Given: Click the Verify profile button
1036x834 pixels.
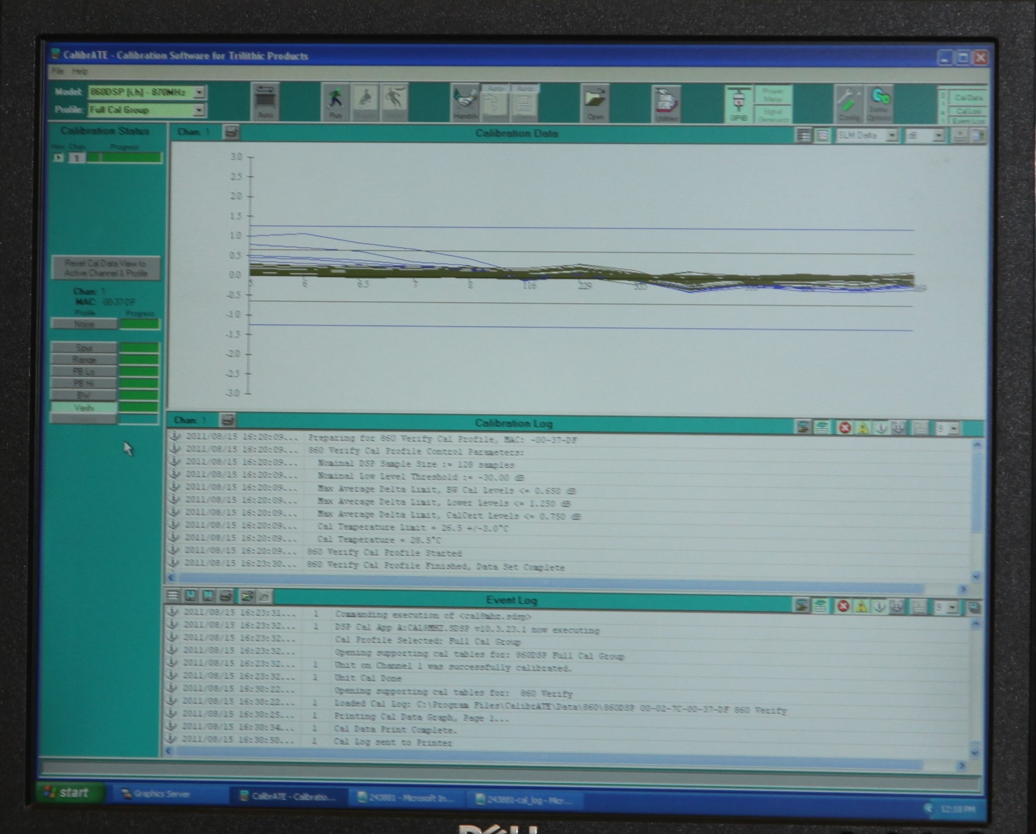Looking at the screenshot, I should pyautogui.click(x=84, y=408).
